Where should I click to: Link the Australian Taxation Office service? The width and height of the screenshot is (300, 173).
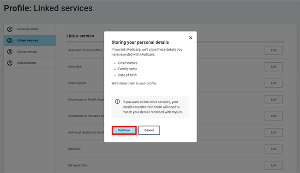[274, 50]
